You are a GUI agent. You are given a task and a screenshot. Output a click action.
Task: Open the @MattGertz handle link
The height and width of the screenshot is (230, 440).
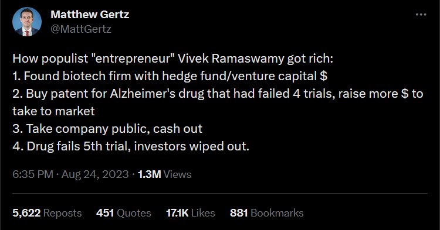coord(81,29)
